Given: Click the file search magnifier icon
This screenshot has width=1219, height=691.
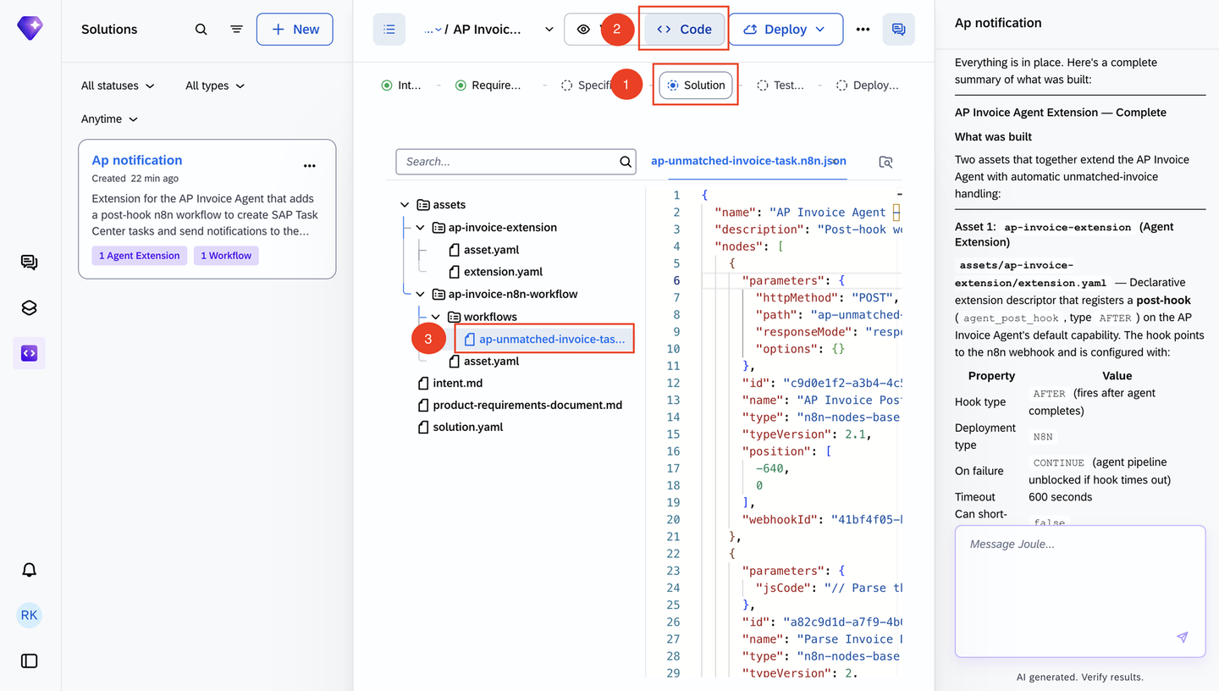Looking at the screenshot, I should pyautogui.click(x=626, y=162).
